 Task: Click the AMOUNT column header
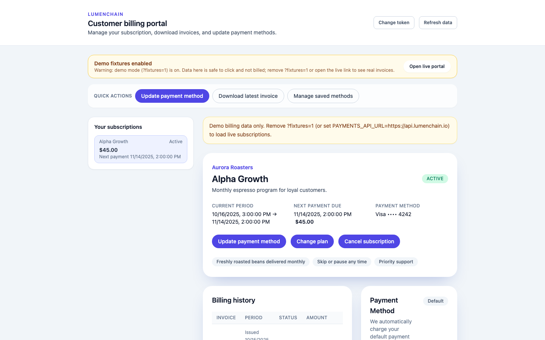pos(317,318)
